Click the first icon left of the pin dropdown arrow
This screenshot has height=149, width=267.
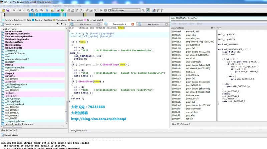coord(81,10)
